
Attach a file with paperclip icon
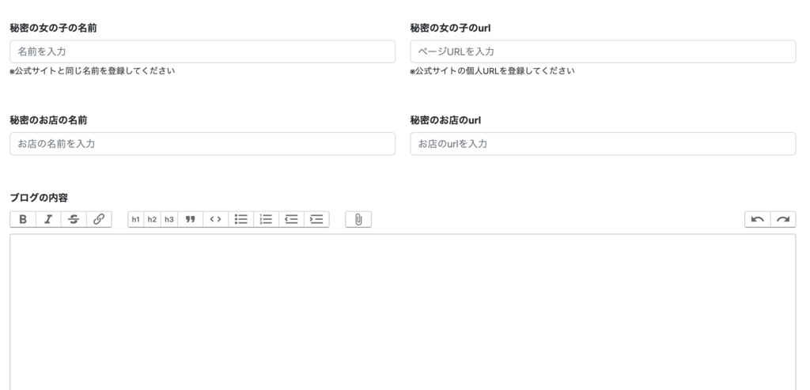click(x=358, y=219)
